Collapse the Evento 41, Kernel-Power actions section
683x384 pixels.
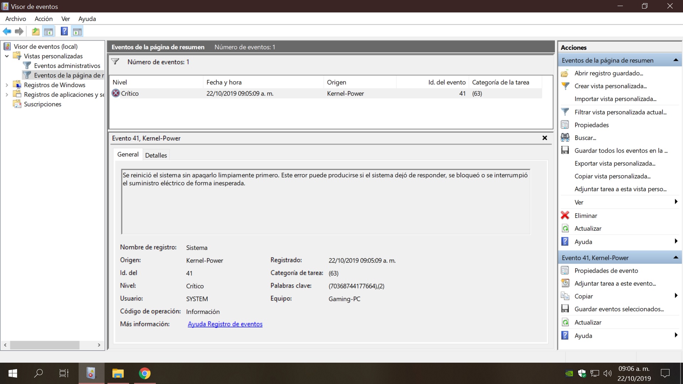676,257
